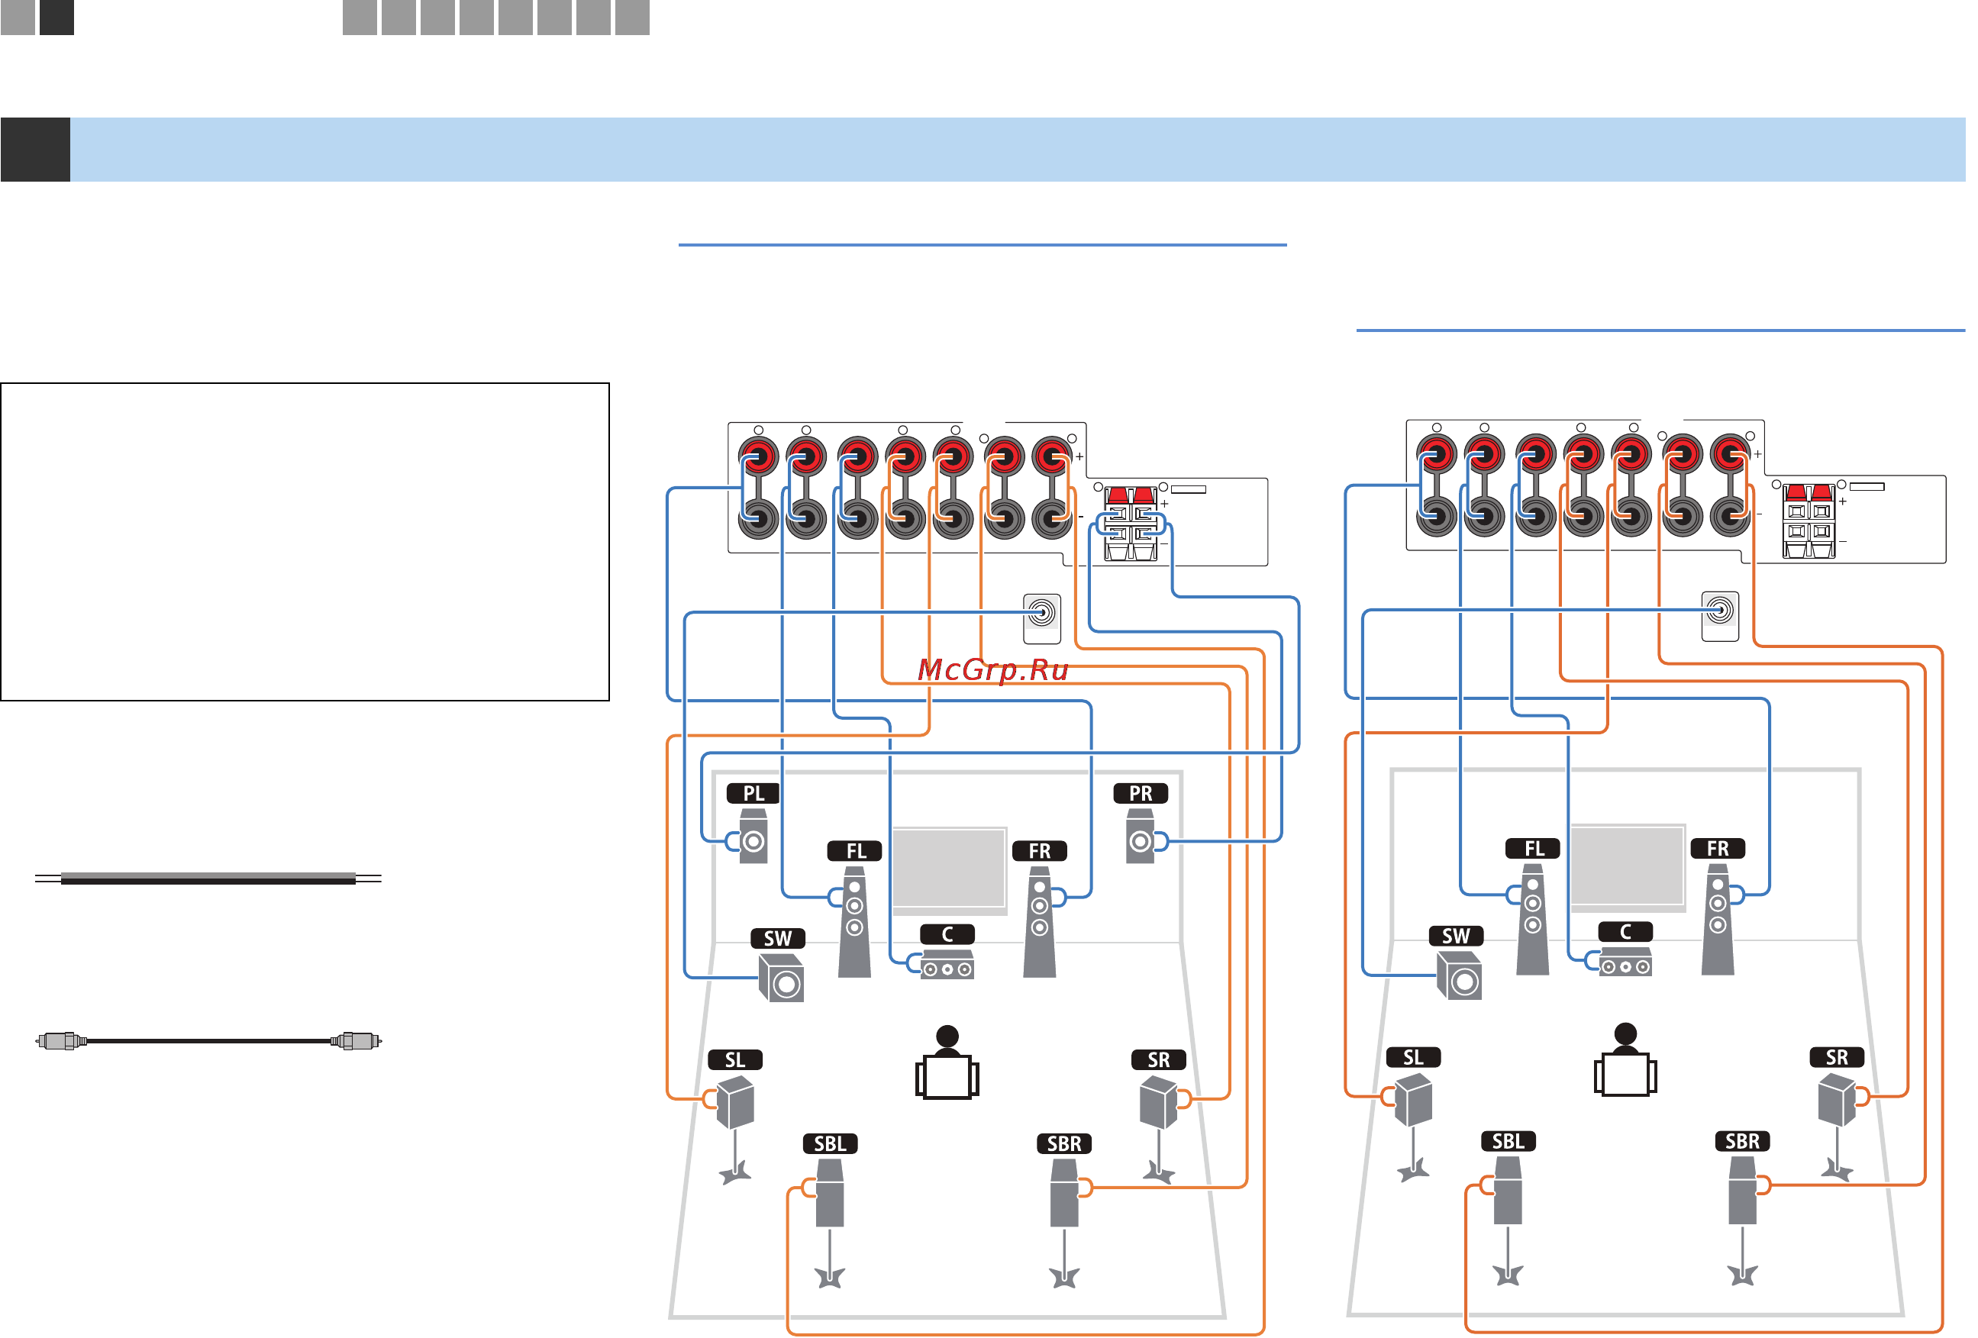Click subwoofer pre-out jack in presence-speaker diagram
Image resolution: width=1978 pixels, height=1338 pixels.
pyautogui.click(x=1042, y=619)
